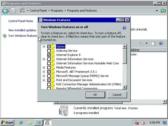Click the Windows Features help icon
This screenshot has width=168, height=126.
point(124,28)
